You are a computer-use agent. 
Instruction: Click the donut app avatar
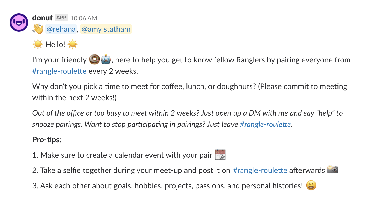19,23
